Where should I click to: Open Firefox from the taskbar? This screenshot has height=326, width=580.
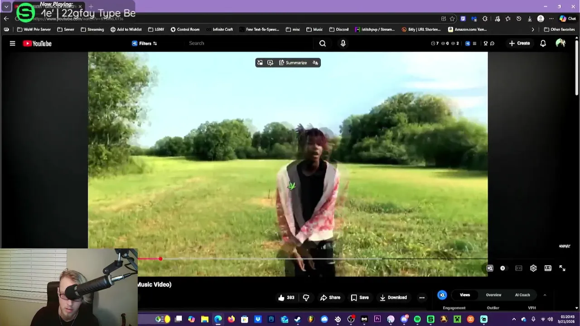pos(231,319)
